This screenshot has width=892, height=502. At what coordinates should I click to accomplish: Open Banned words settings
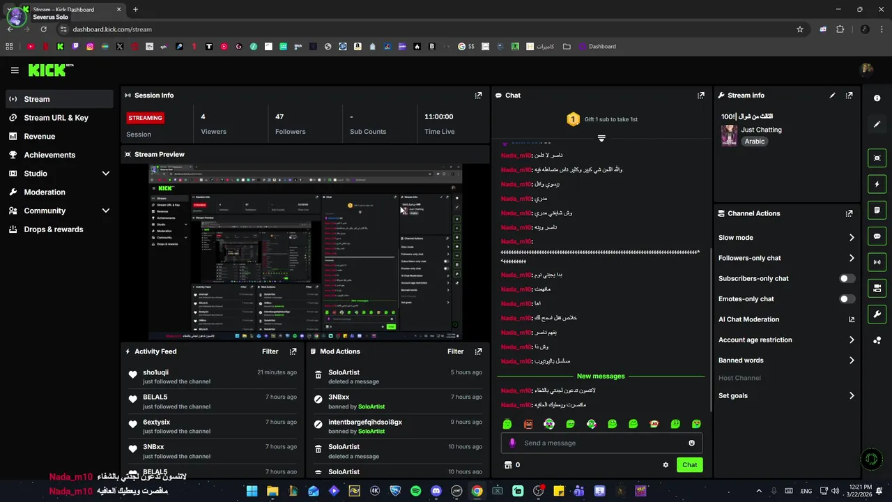point(786,360)
